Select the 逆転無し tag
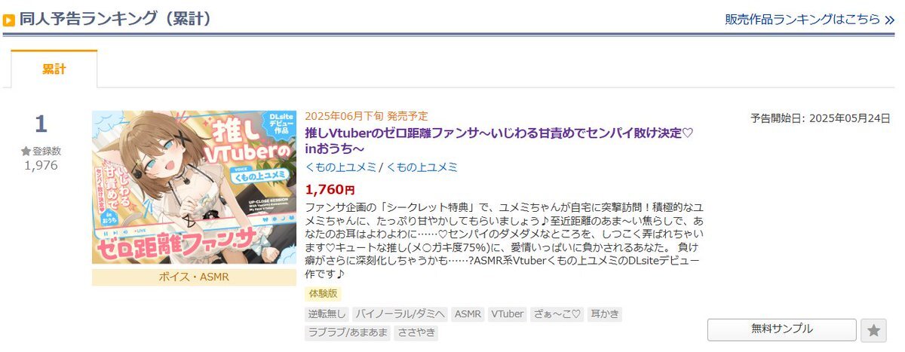 click(x=324, y=314)
